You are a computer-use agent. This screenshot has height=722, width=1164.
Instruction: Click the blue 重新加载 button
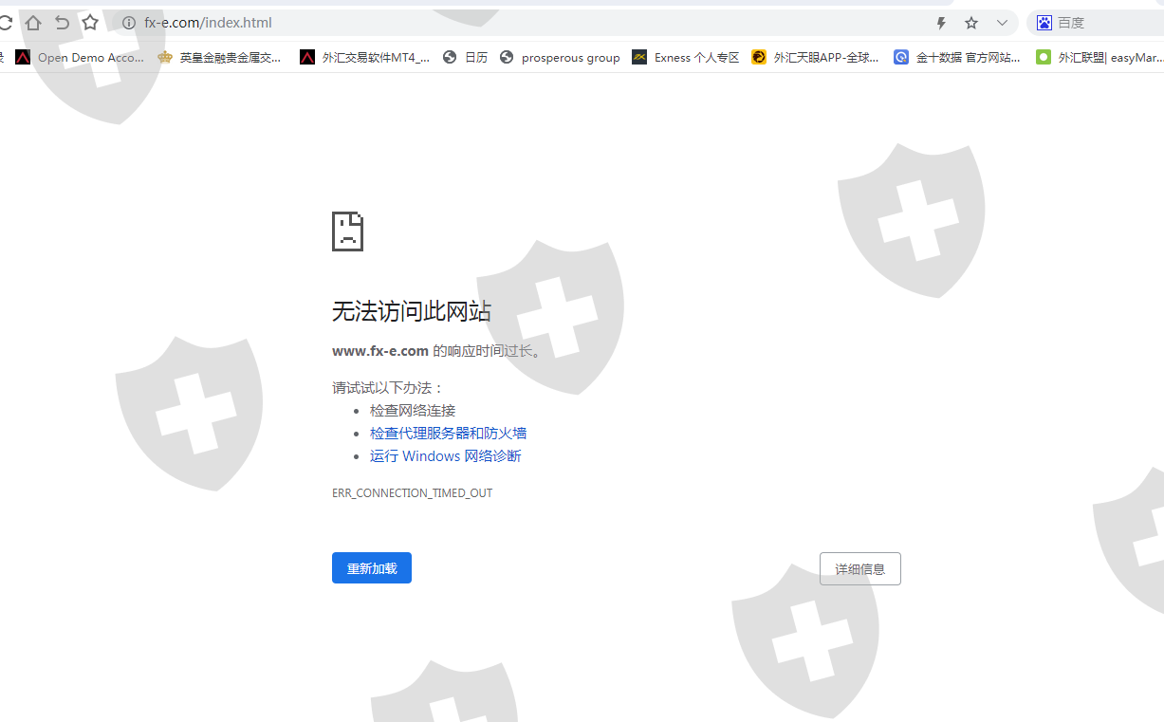coord(372,568)
